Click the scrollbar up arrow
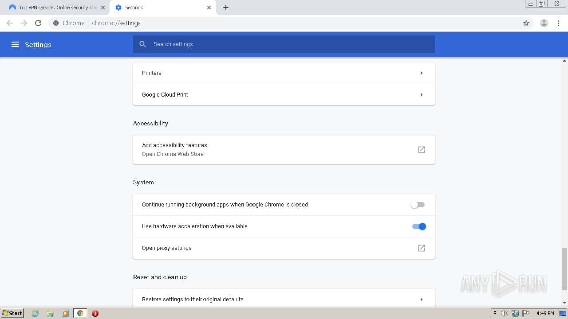 coord(564,60)
